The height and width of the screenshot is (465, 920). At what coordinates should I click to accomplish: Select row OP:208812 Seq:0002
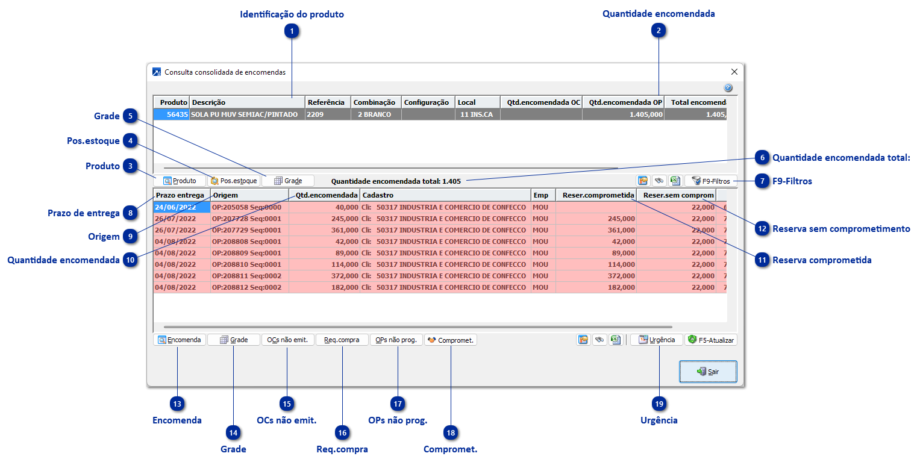(440, 287)
